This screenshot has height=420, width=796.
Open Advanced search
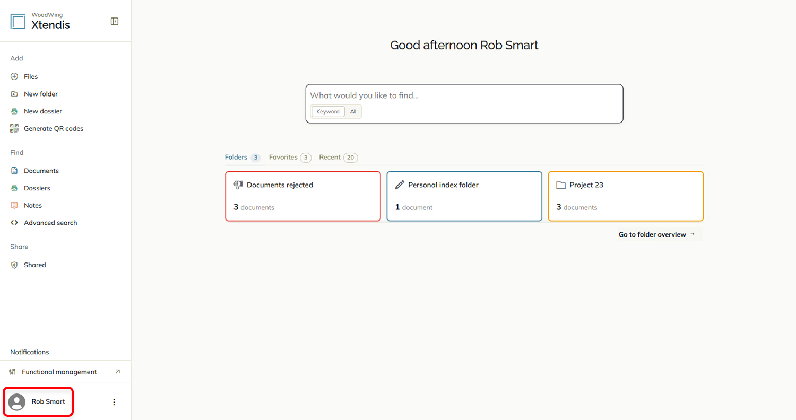50,223
